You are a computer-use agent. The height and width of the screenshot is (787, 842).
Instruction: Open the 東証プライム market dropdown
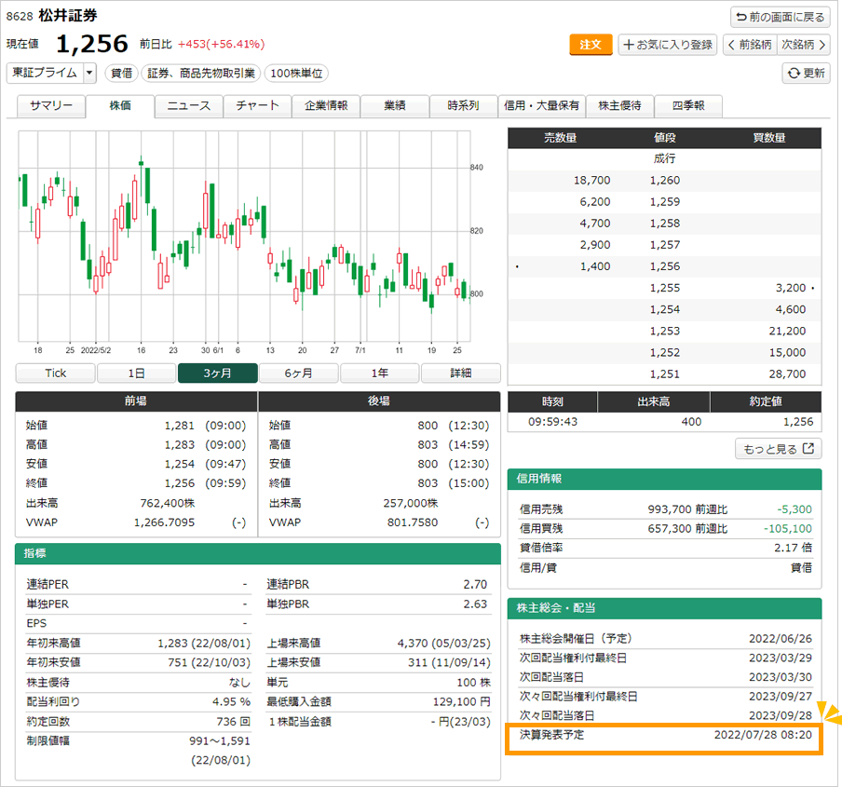(51, 73)
